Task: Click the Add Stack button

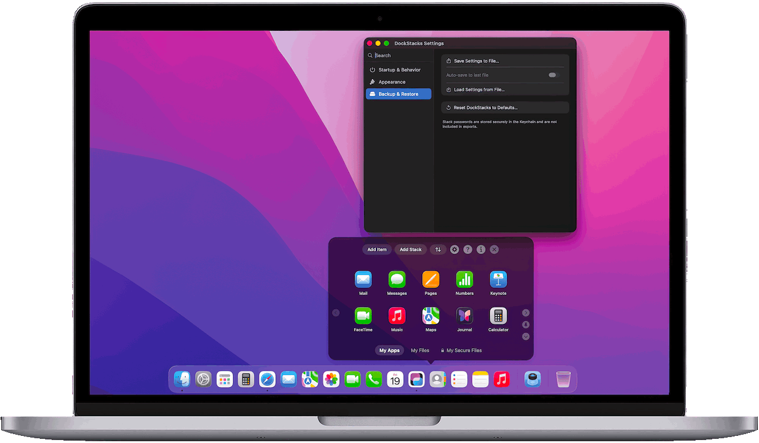Action: coord(410,249)
